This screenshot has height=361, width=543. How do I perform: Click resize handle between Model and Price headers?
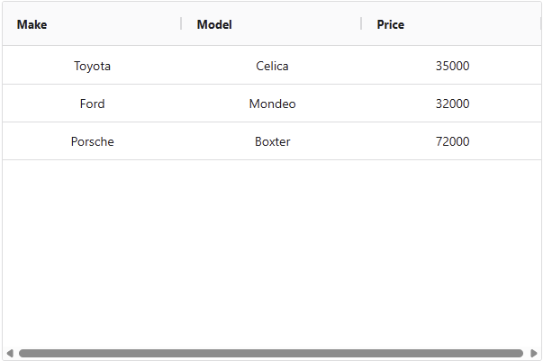point(361,24)
